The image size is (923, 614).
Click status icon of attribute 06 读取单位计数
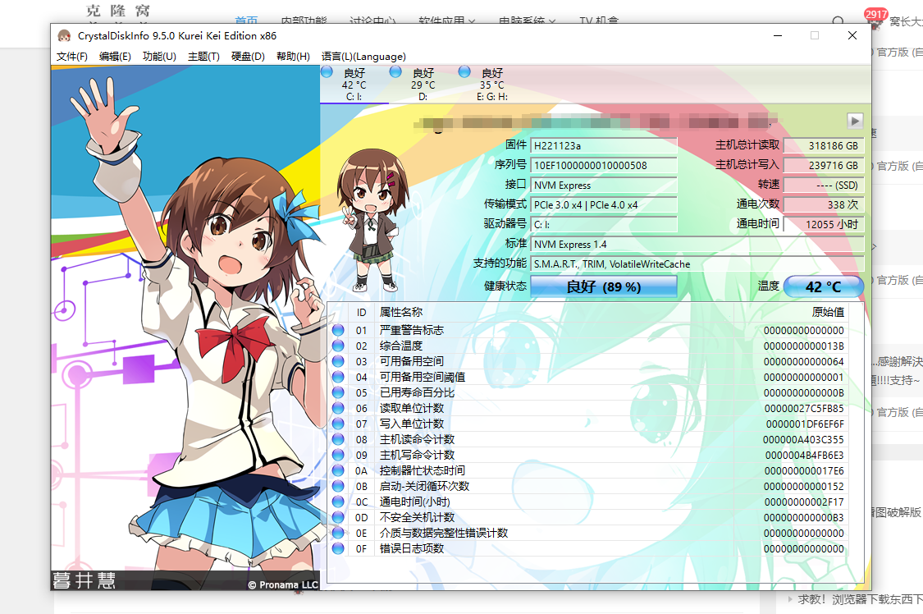(338, 408)
